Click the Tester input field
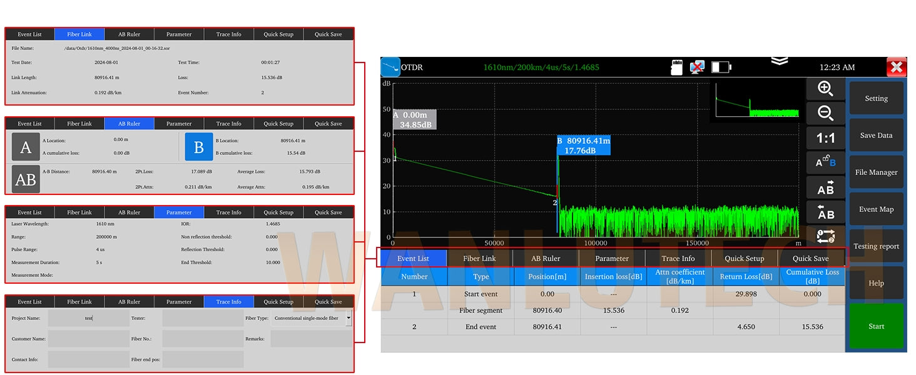 pos(203,318)
